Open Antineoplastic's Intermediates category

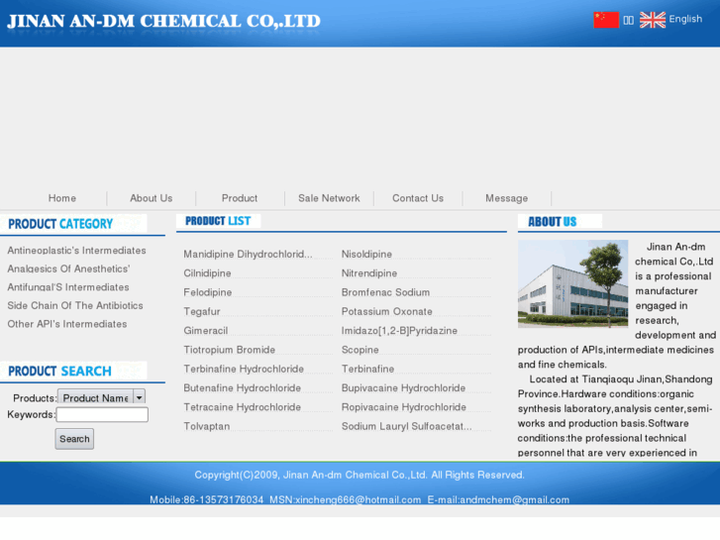tap(76, 251)
